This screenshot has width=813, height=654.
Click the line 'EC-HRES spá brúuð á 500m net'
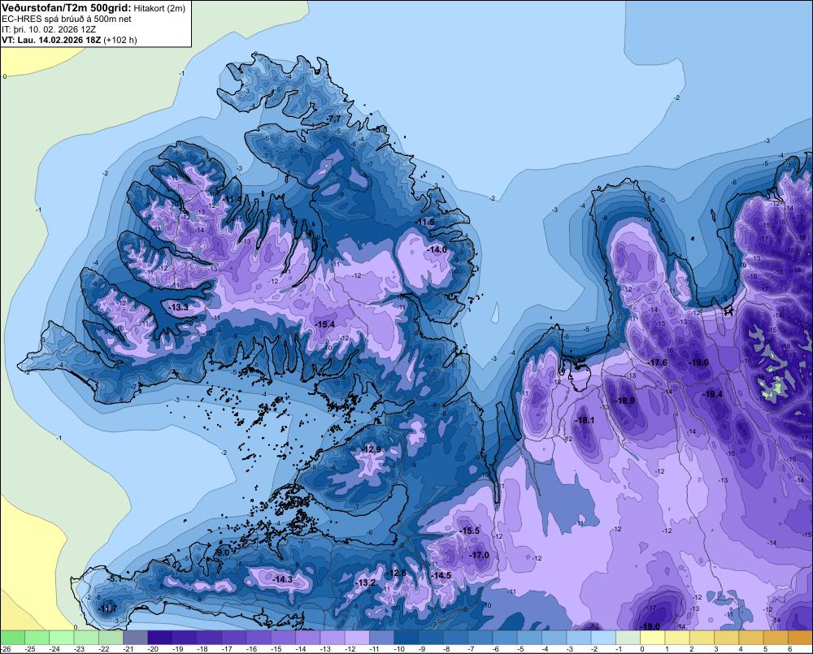coord(67,19)
